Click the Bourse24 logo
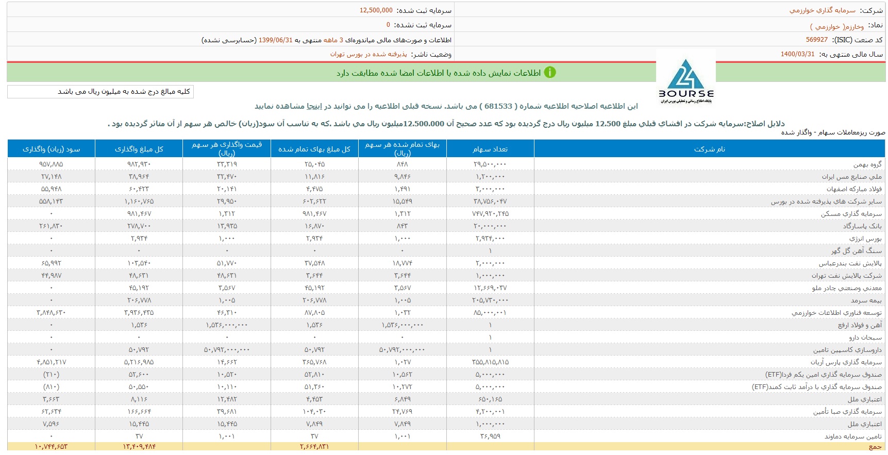The width and height of the screenshot is (888, 455). click(x=686, y=80)
